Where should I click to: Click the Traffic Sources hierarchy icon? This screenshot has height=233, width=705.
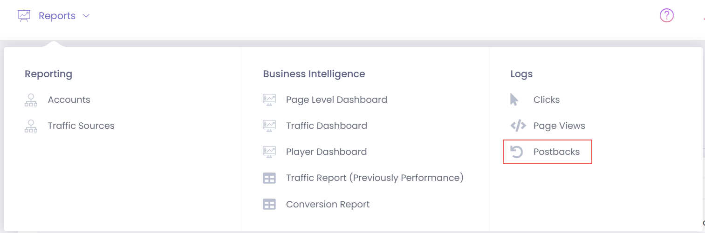point(31,126)
